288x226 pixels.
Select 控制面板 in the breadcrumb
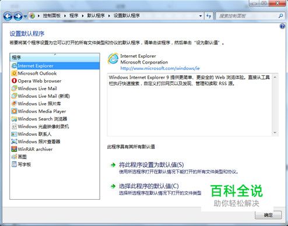(51, 16)
